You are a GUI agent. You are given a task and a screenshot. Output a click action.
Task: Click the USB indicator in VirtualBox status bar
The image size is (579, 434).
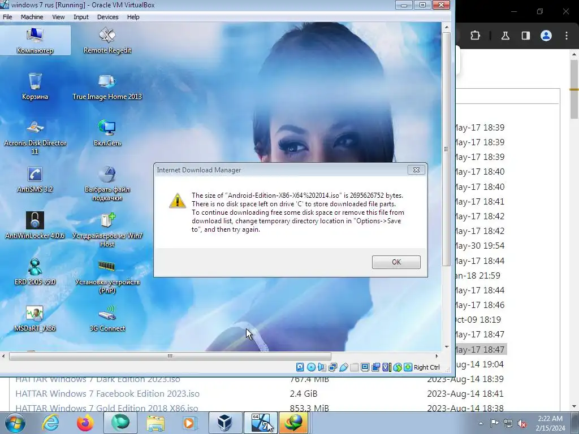click(343, 367)
